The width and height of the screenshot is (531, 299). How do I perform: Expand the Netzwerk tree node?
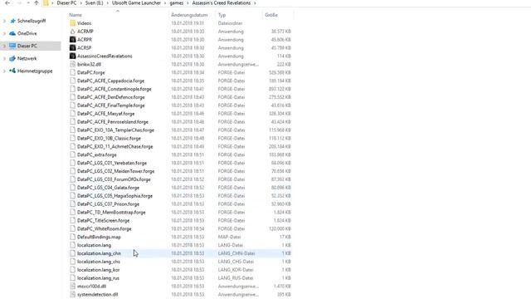coord(4,59)
